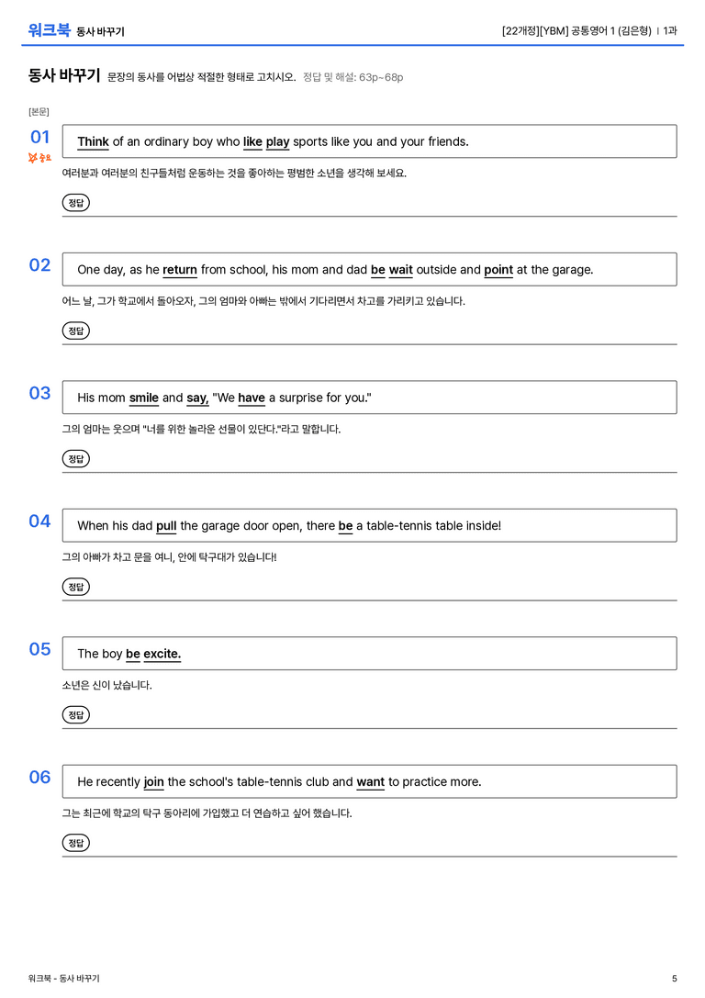Click the underlined word join in sentence 06
Screen dimensions: 705x998
(x=154, y=781)
